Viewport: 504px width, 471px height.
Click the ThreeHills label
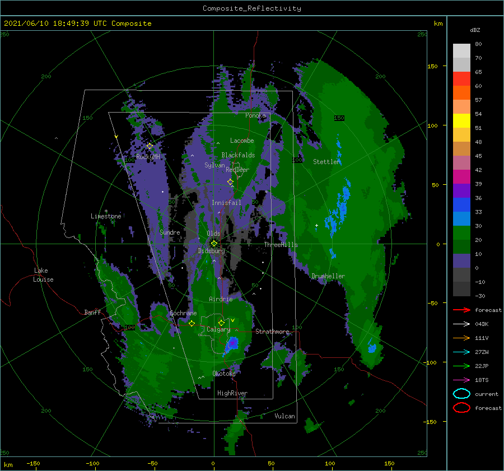pyautogui.click(x=281, y=245)
